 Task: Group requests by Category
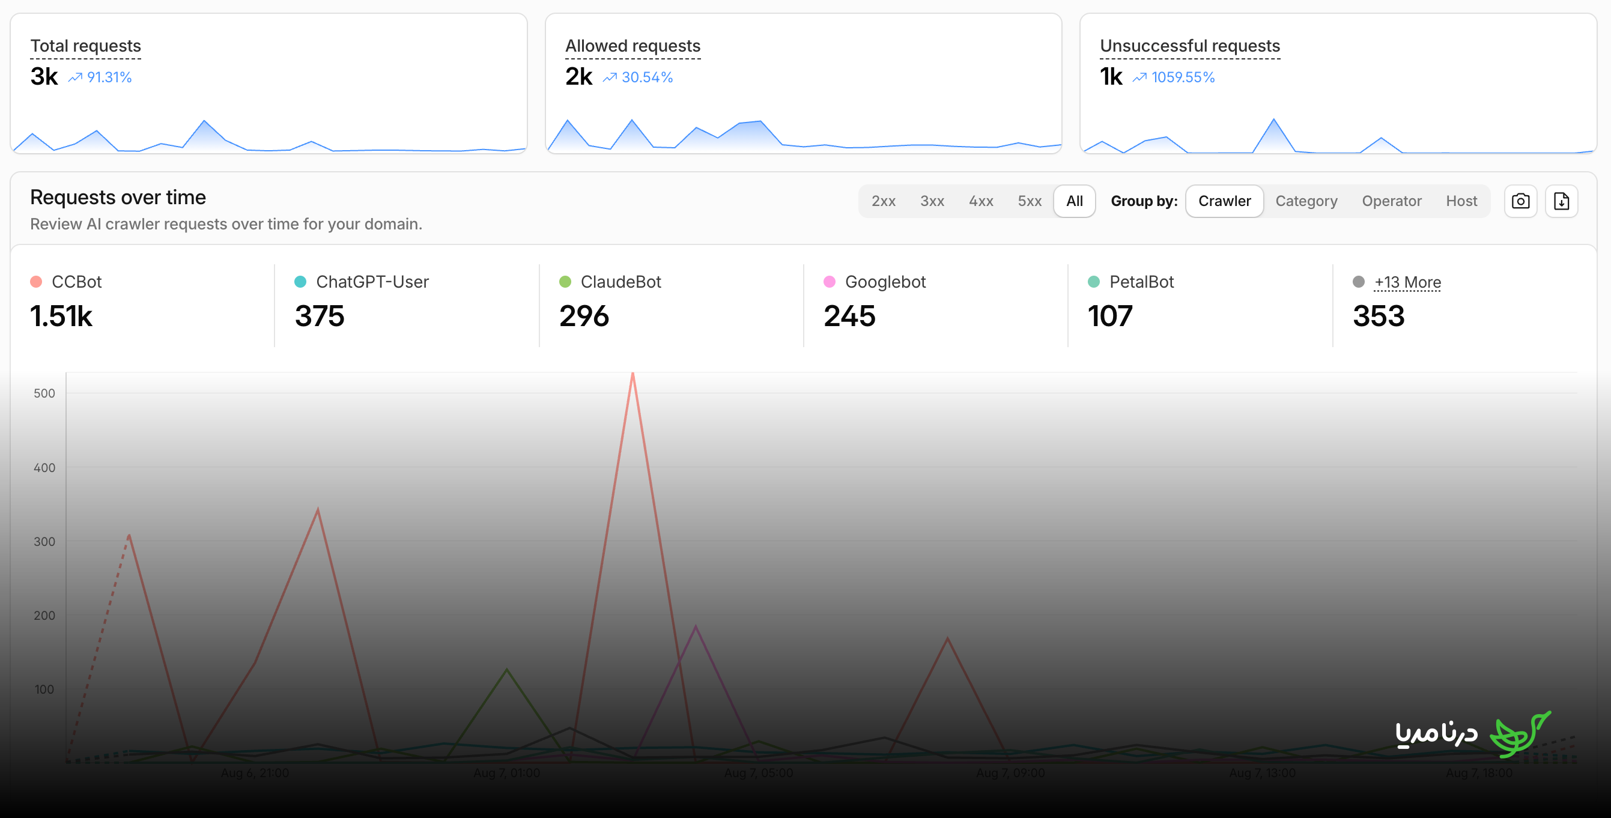point(1306,201)
